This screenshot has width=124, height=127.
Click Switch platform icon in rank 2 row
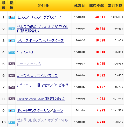[12, 29]
